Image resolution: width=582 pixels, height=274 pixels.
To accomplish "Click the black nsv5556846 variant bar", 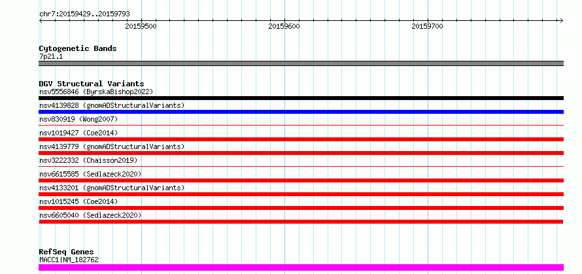I will (301, 98).
